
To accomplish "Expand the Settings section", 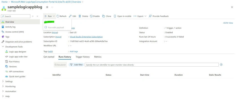I will tap(3, 81).
